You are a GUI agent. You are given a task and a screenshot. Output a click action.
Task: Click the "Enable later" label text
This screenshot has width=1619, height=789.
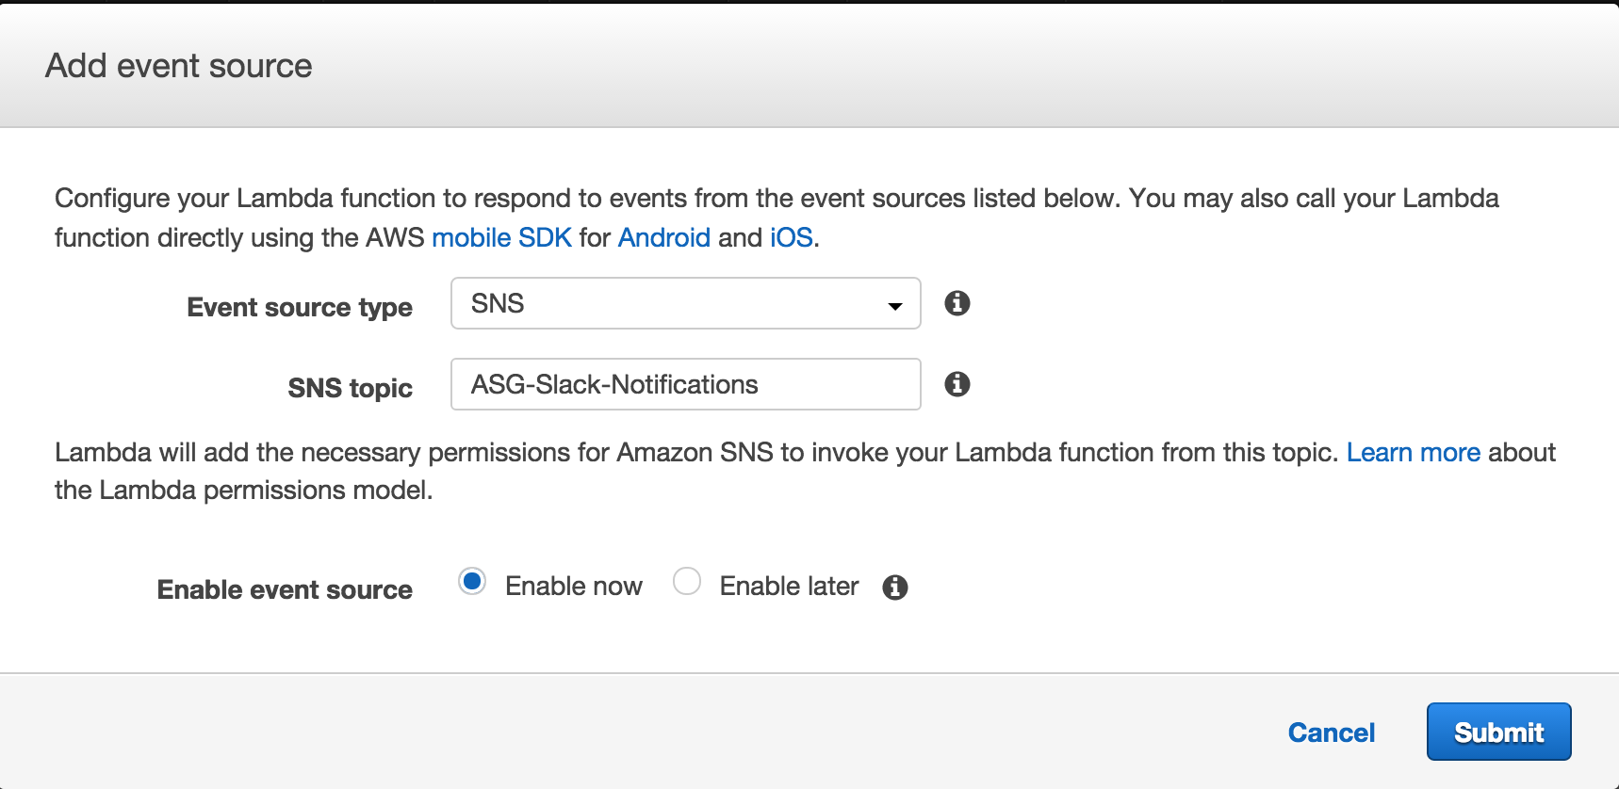[x=789, y=587]
